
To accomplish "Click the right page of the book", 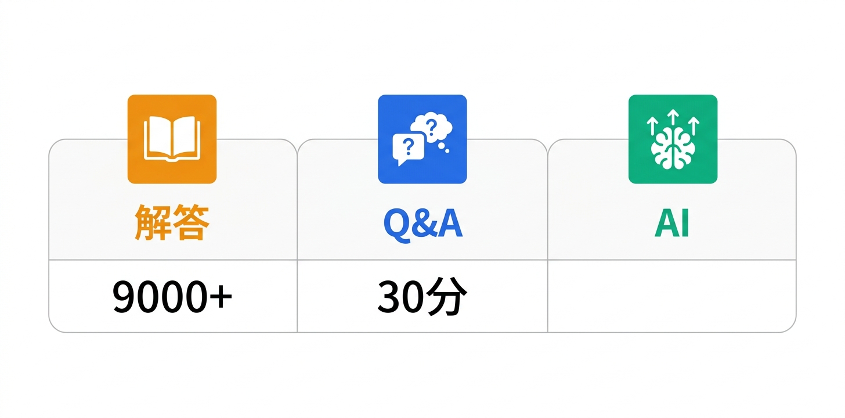I will [x=187, y=137].
